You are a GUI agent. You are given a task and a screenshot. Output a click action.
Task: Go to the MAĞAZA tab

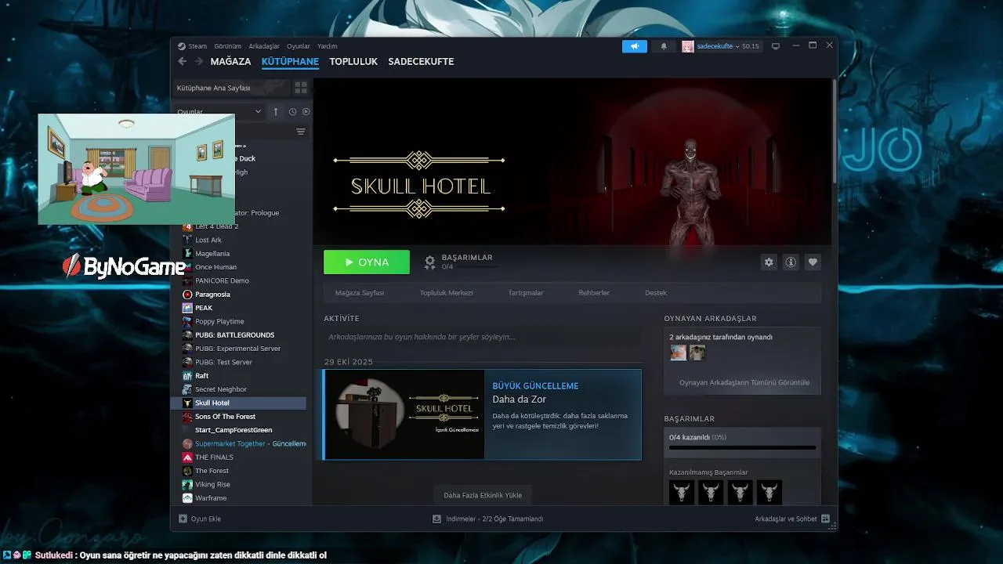[x=230, y=61]
